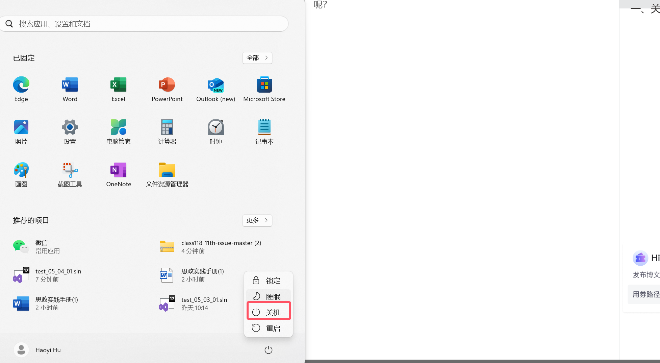Viewport: 660px width, 363px height.
Task: Open the 画图 Paint app
Action: pyautogui.click(x=21, y=174)
